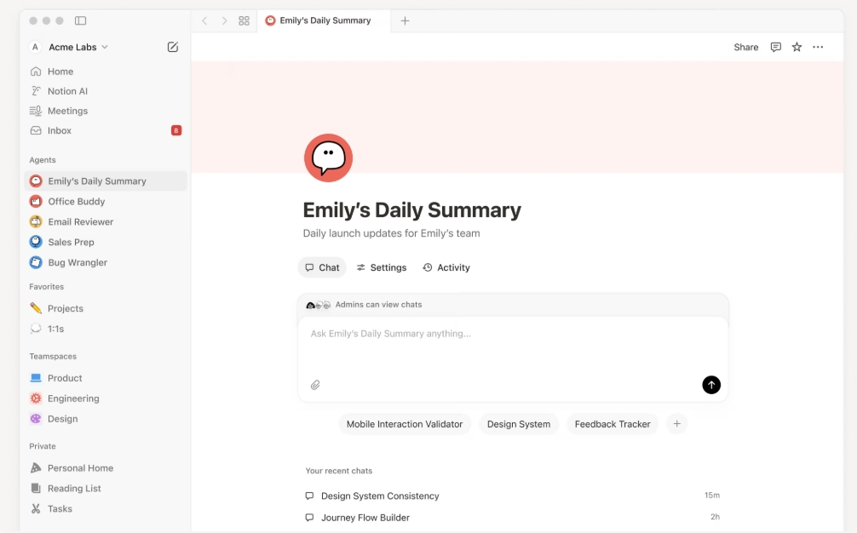857x533 pixels.
Task: Expand the Acme Labs workspace dropdown
Action: click(x=69, y=47)
